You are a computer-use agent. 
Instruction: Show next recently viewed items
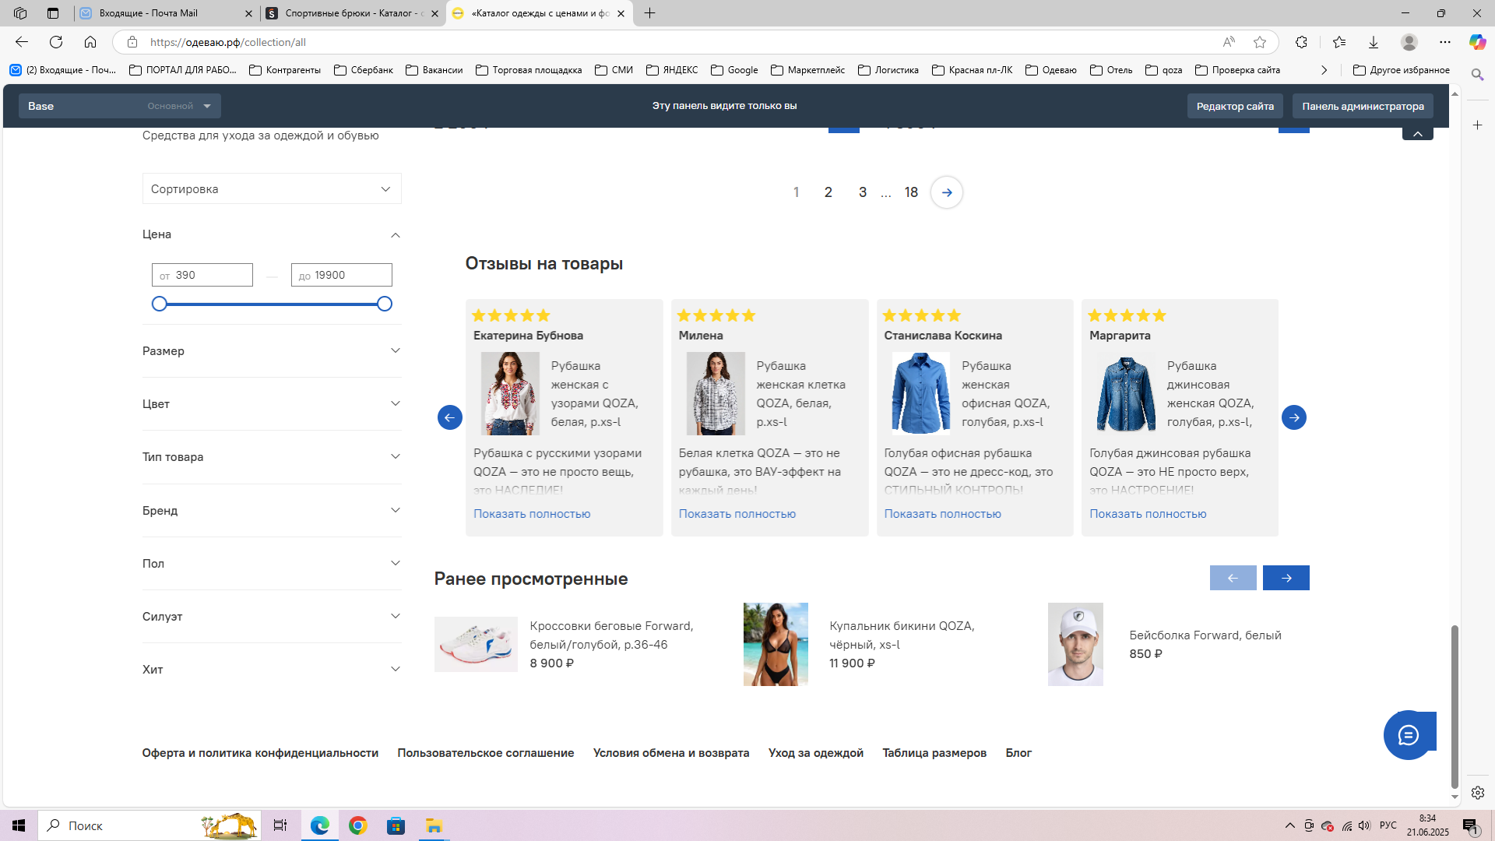click(1286, 578)
